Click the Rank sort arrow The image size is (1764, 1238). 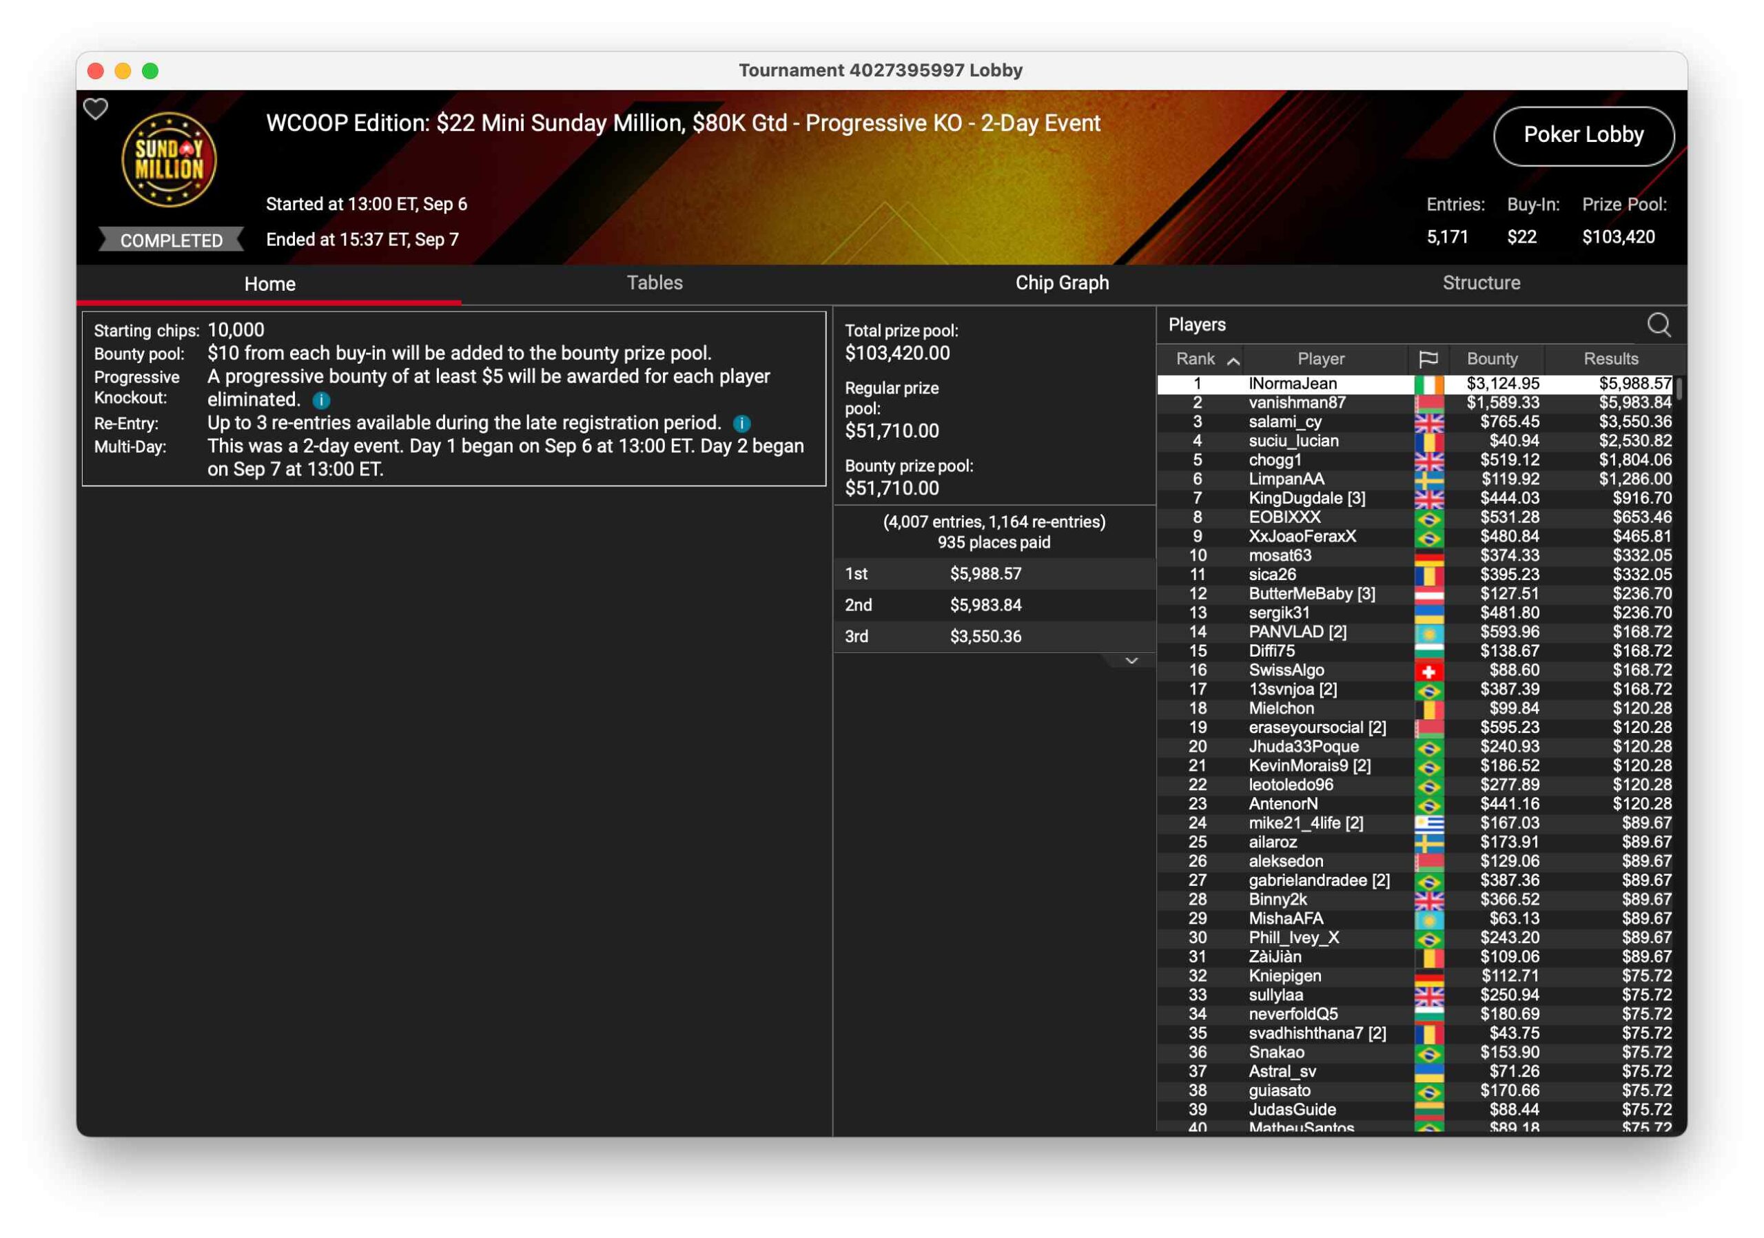pos(1232,360)
